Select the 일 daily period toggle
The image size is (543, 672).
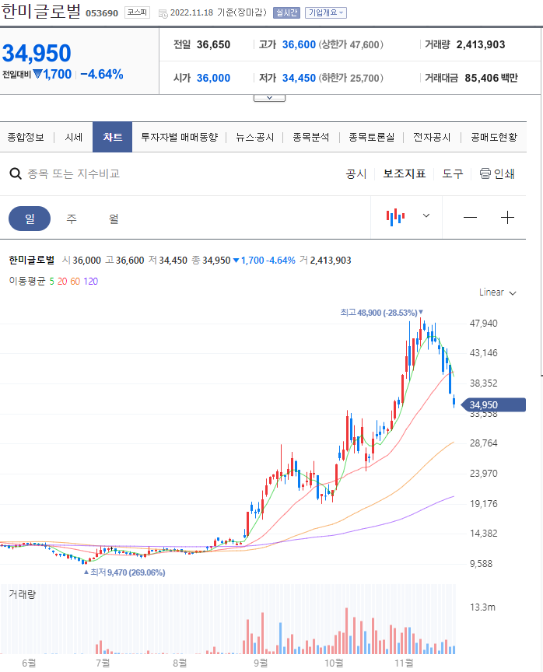(x=30, y=219)
